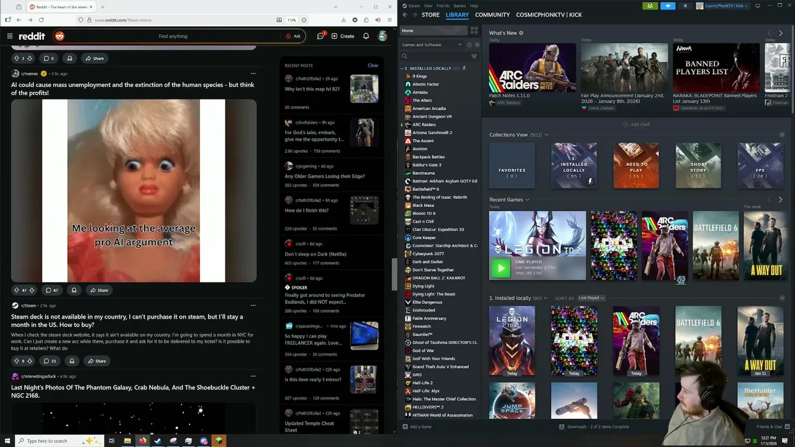Open the Firefox application menu
Screen dimensions: 795x447
point(388,20)
